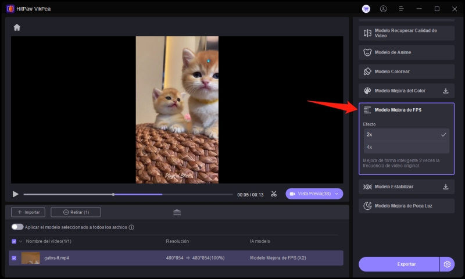Image resolution: width=465 pixels, height=279 pixels.
Task: Click the 480*854(100%) output resolution
Action: point(208,258)
